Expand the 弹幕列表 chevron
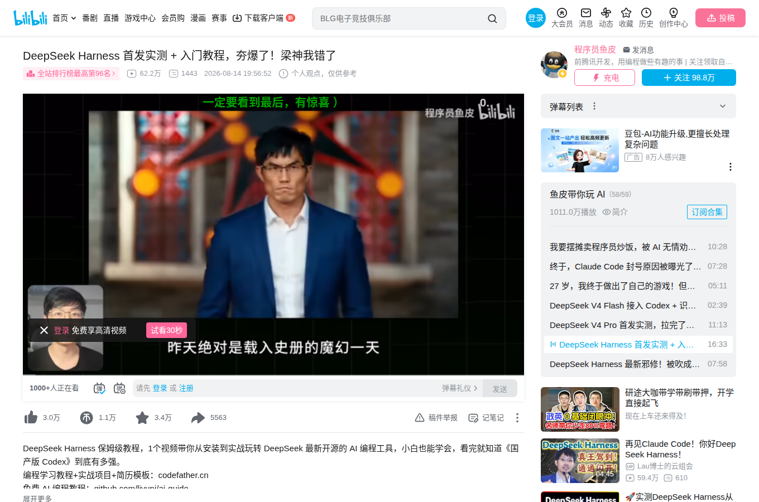The height and width of the screenshot is (502, 759). pos(723,106)
